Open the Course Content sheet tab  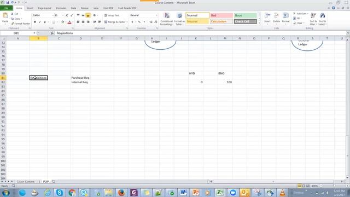click(26, 182)
